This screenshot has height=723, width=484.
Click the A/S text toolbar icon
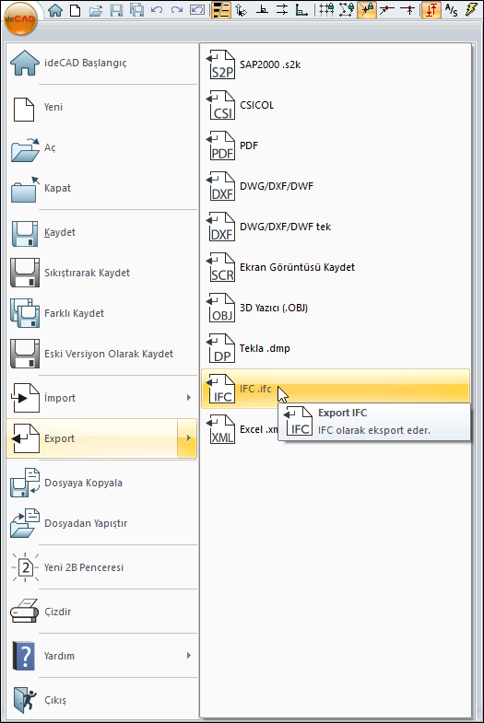pos(451,10)
